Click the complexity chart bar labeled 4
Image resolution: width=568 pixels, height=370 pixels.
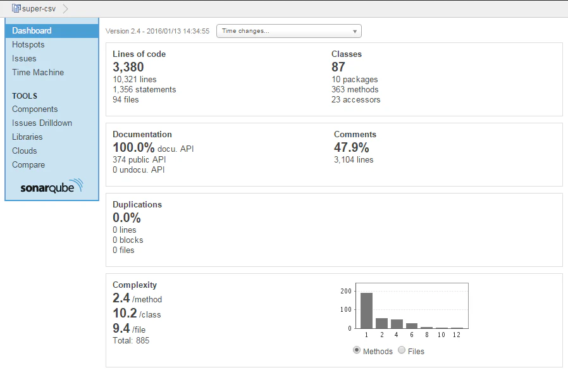397,324
